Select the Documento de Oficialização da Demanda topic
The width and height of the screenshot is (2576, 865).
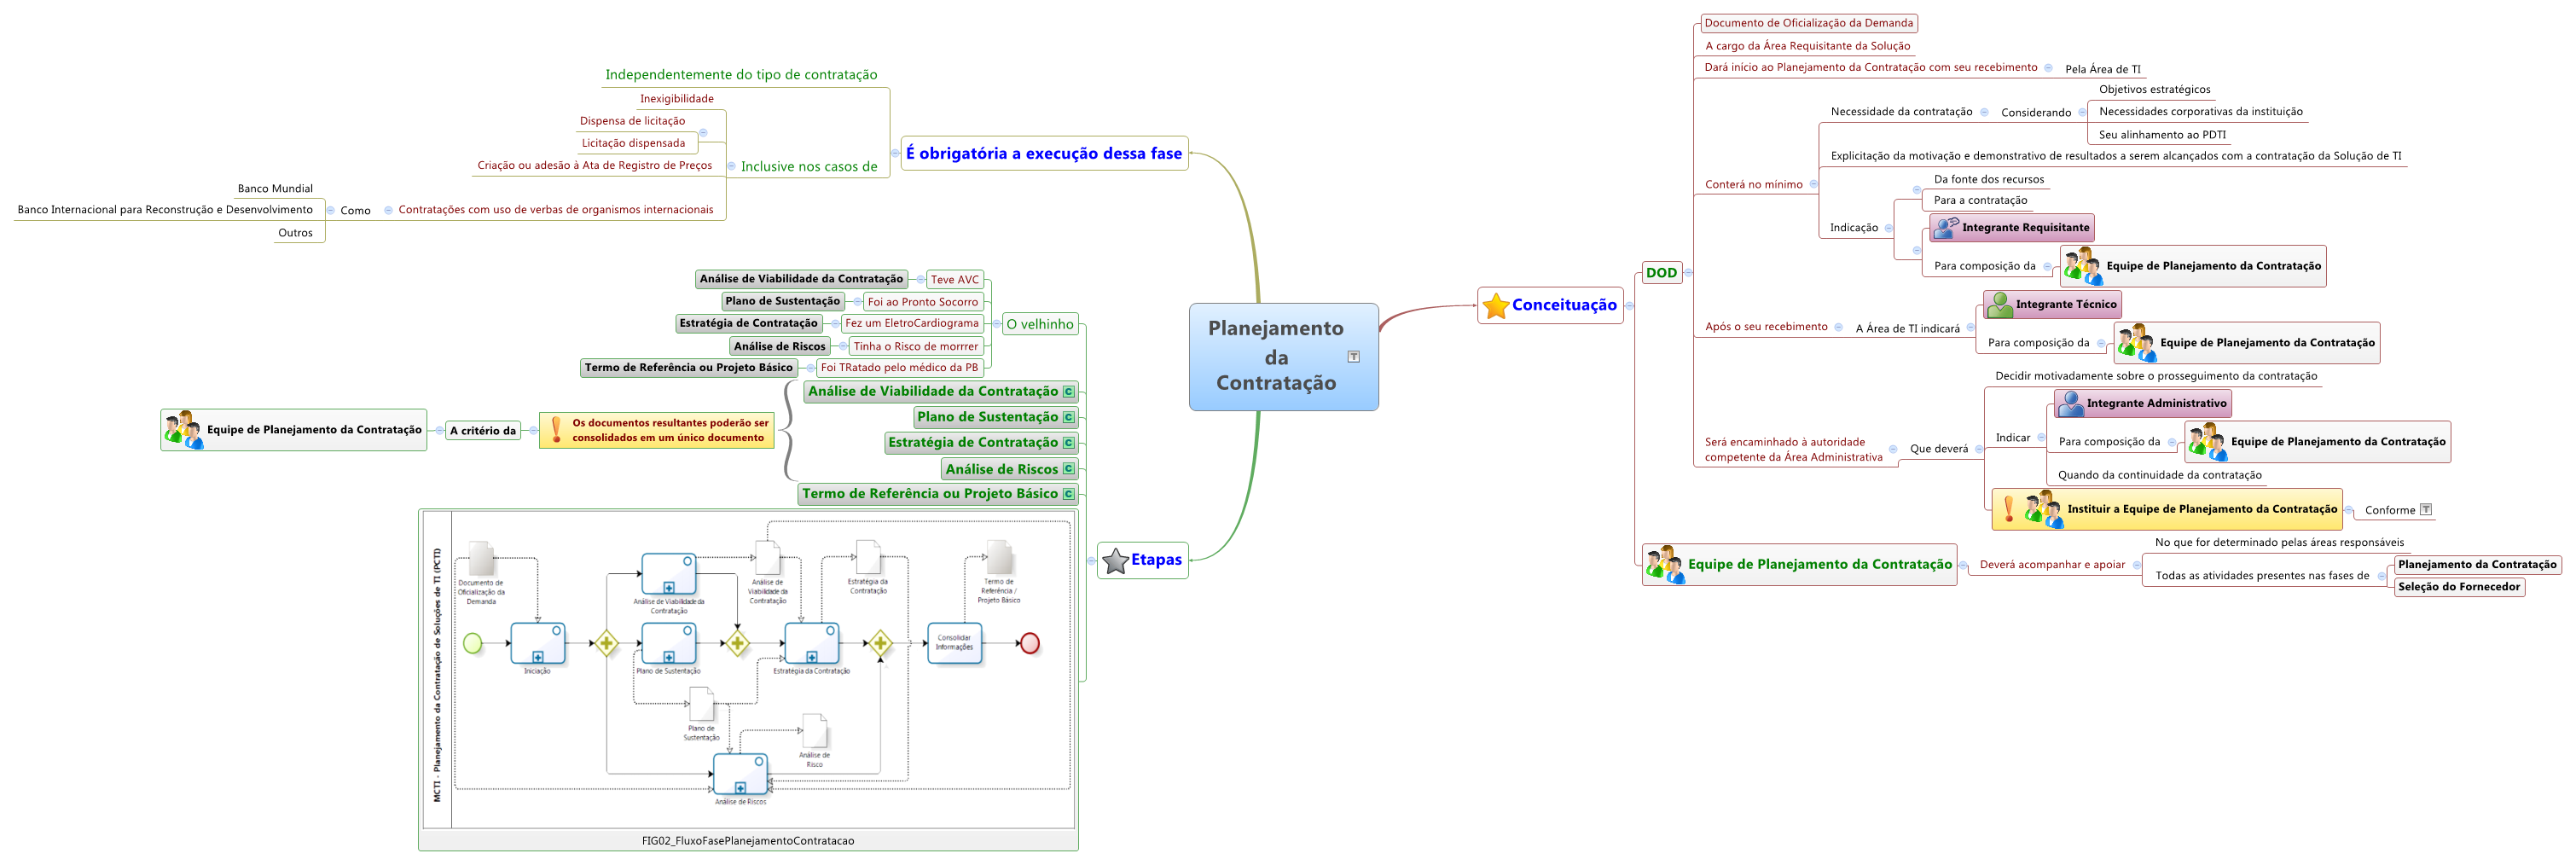point(1808,23)
